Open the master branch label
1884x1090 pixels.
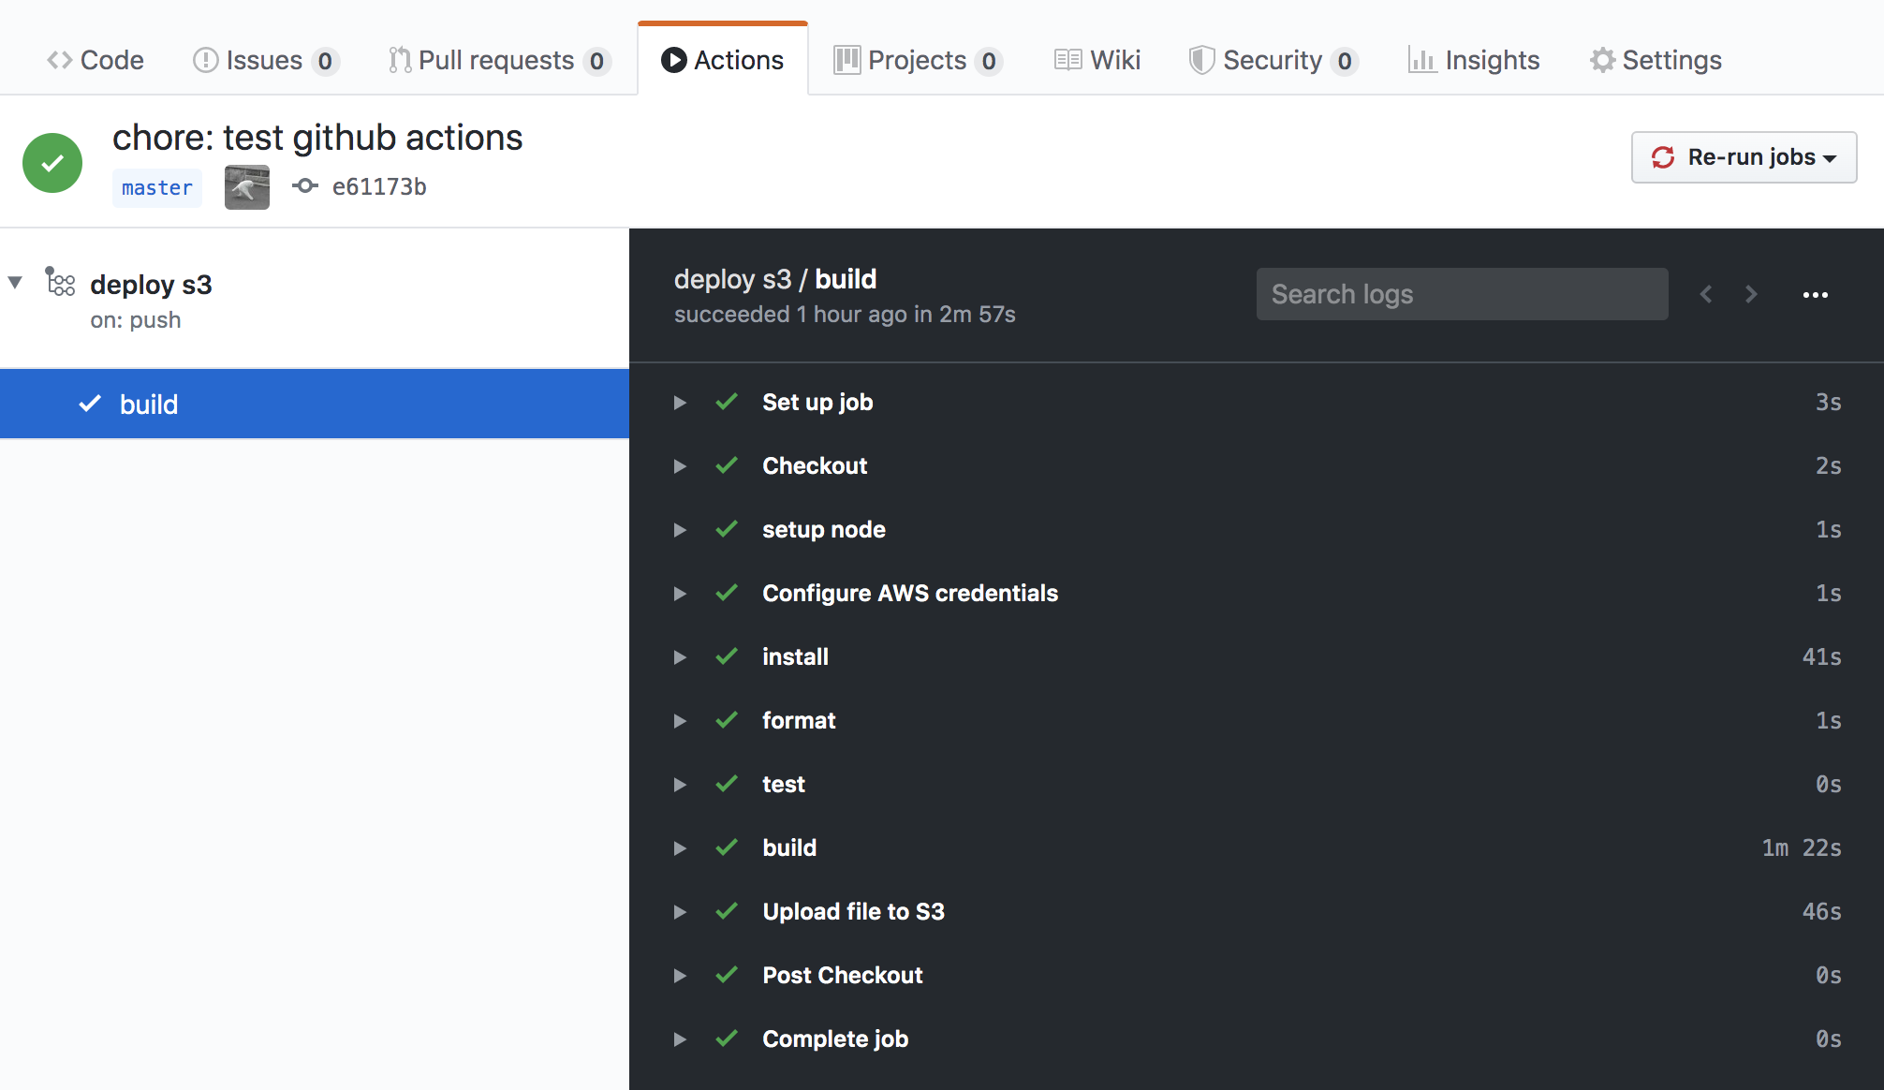(157, 187)
